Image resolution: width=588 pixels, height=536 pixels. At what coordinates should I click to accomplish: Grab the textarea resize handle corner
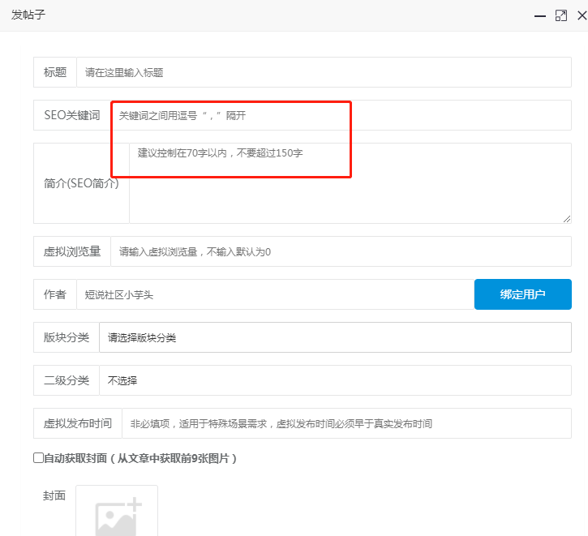[x=567, y=219]
